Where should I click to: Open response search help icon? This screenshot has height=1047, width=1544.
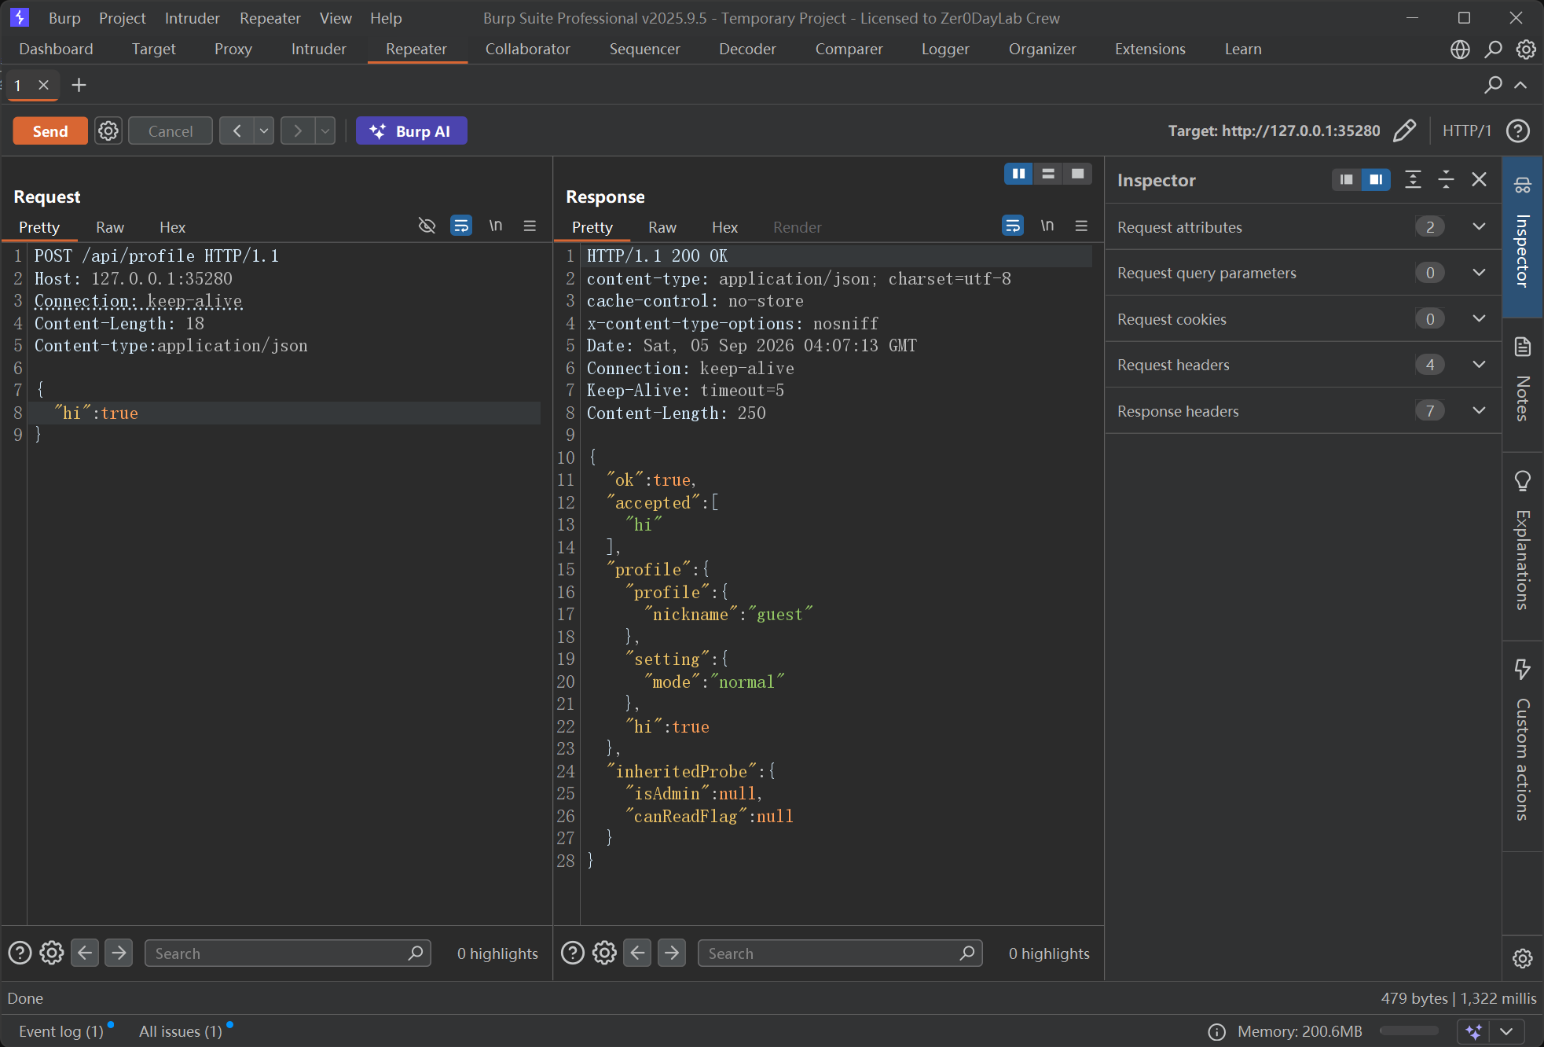(x=573, y=953)
